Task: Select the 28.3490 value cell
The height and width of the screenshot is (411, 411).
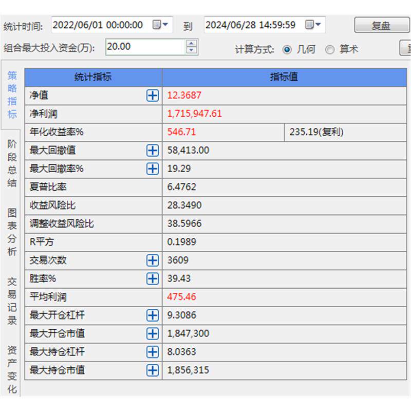Action: click(x=285, y=205)
